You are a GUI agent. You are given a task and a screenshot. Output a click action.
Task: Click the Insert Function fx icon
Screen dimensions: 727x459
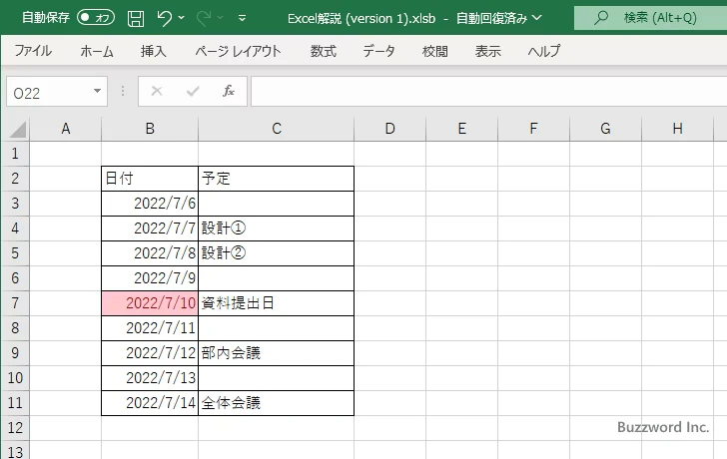pos(229,91)
